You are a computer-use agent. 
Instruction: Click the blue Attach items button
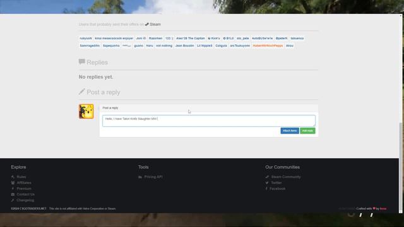(290, 131)
